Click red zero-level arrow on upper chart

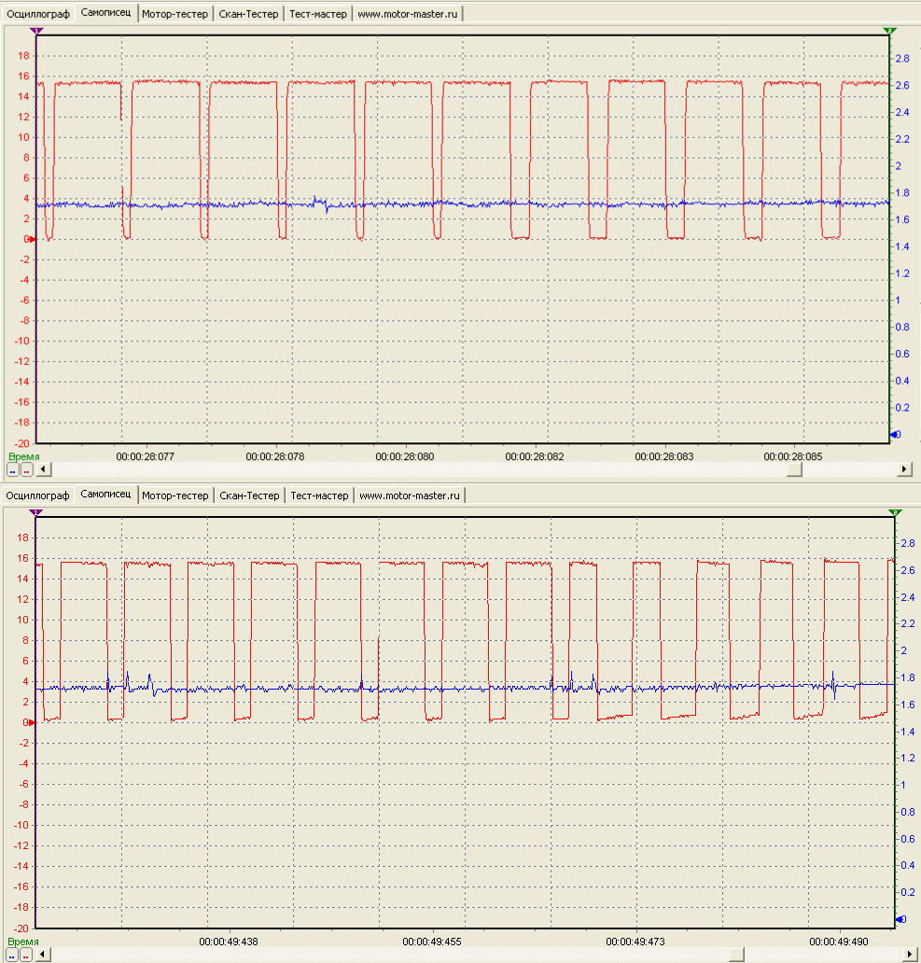pos(31,239)
